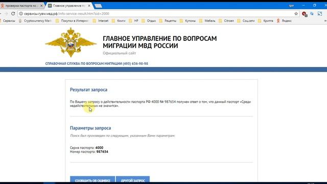This screenshot has height=184, width=327.
Task: Click the address bar URL field
Action: coord(158,14)
